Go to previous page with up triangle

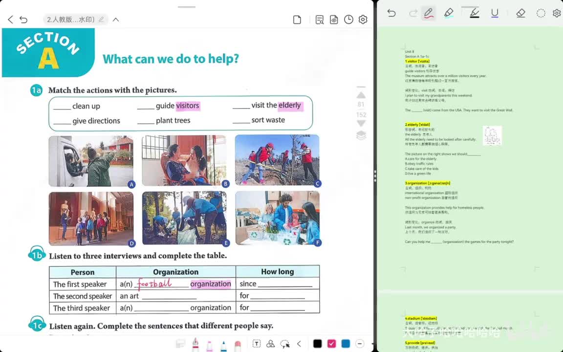click(x=361, y=95)
